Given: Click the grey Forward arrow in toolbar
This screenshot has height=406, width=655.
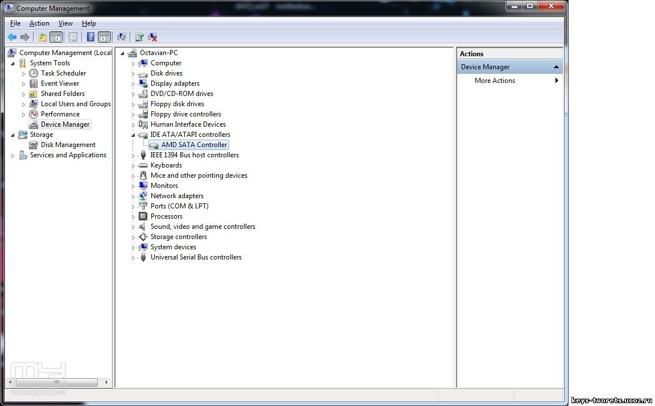Looking at the screenshot, I should 25,37.
